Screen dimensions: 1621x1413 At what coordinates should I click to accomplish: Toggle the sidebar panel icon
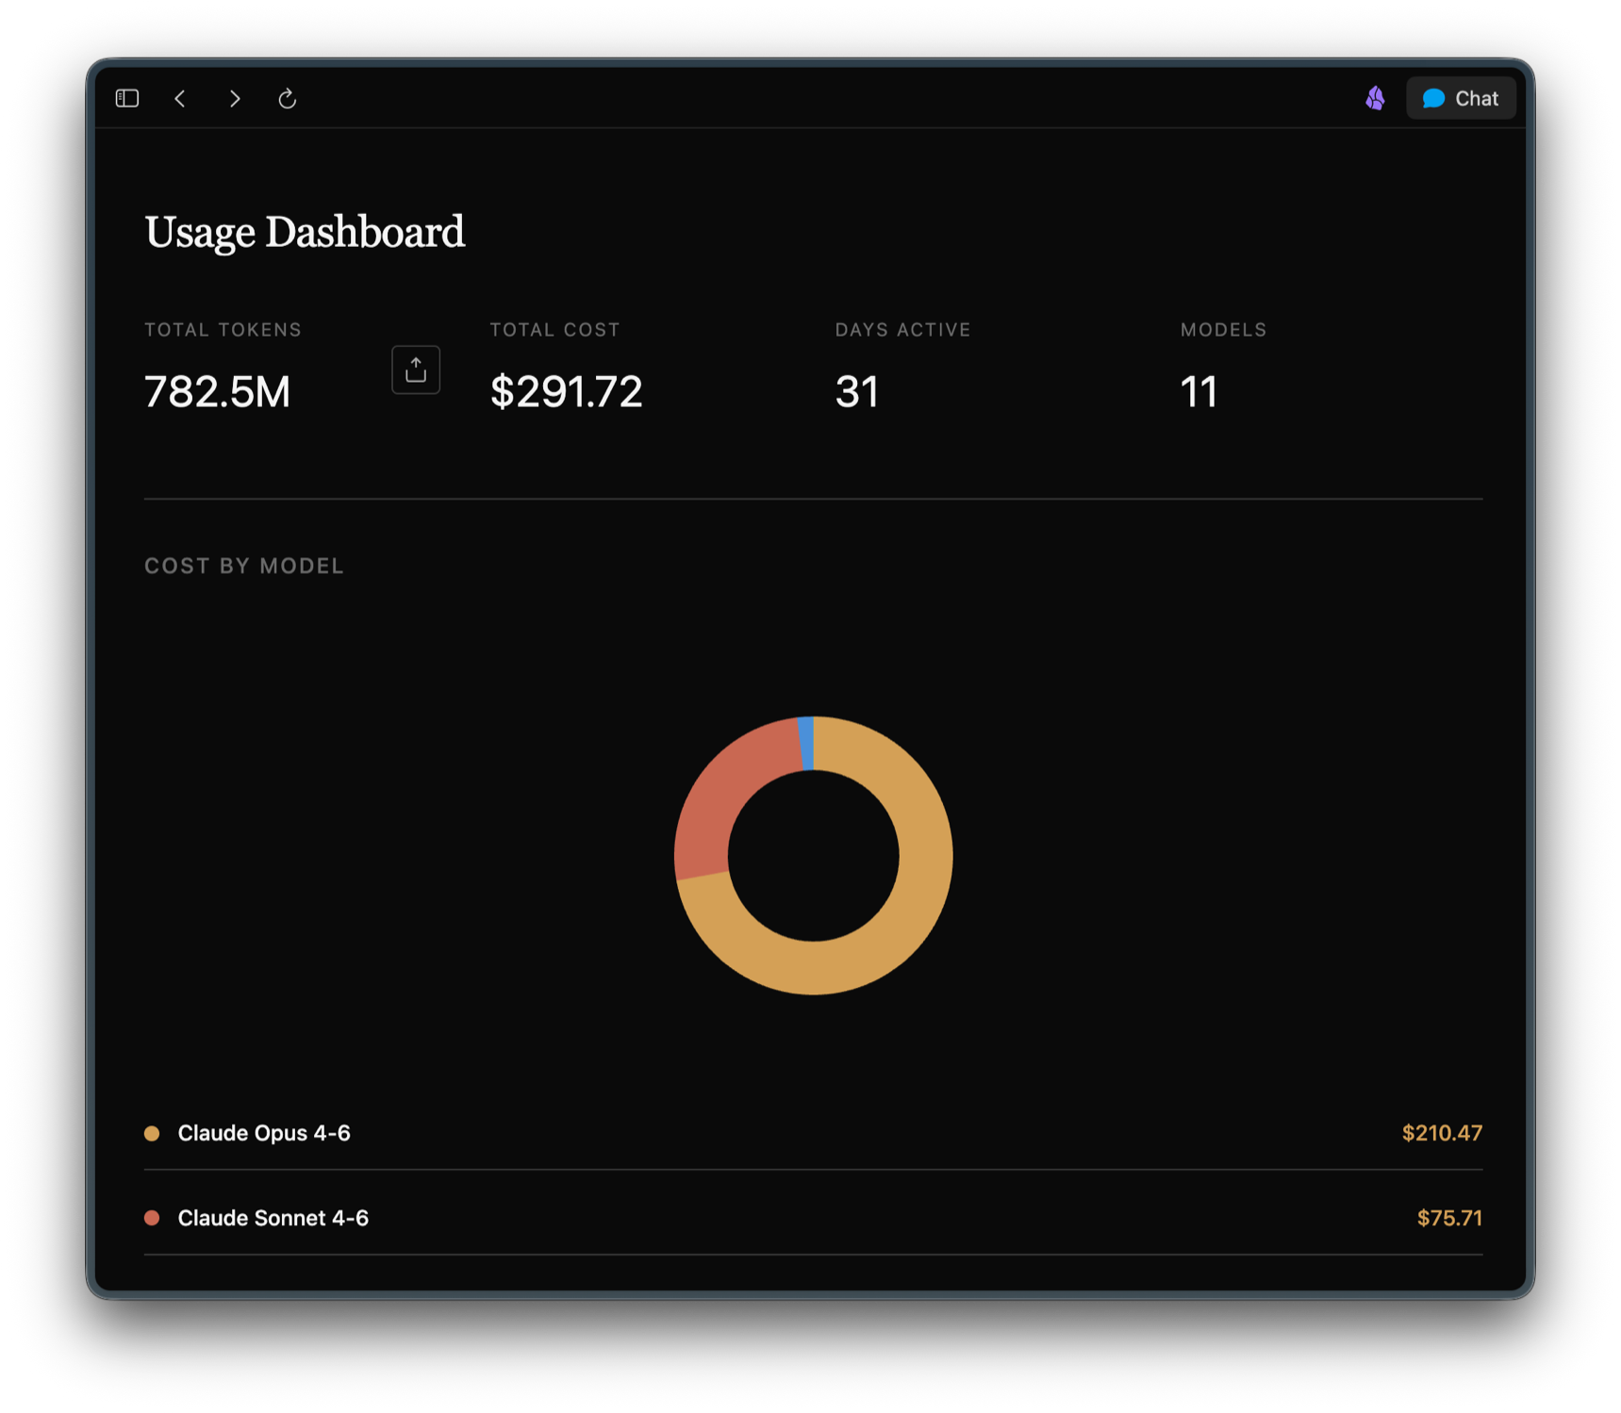[x=127, y=99]
